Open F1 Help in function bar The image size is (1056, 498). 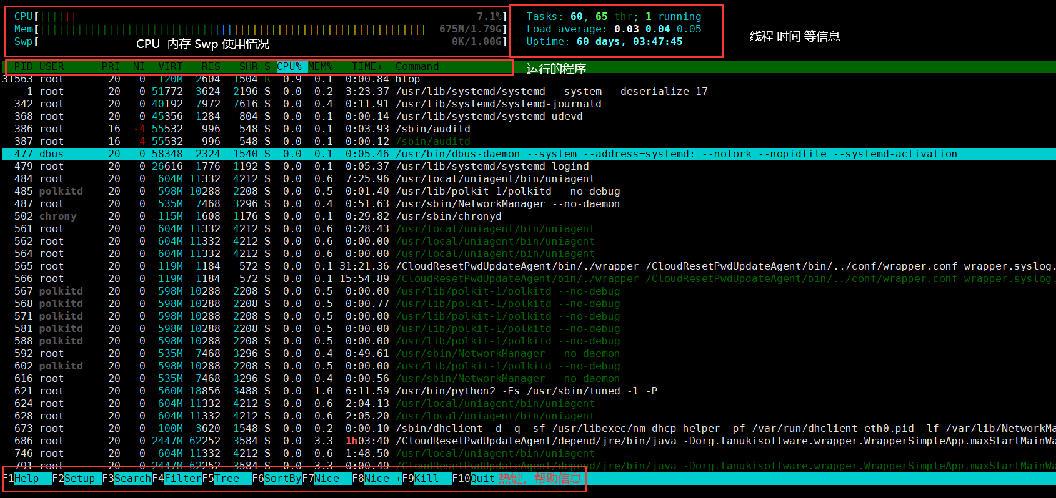tap(27, 479)
